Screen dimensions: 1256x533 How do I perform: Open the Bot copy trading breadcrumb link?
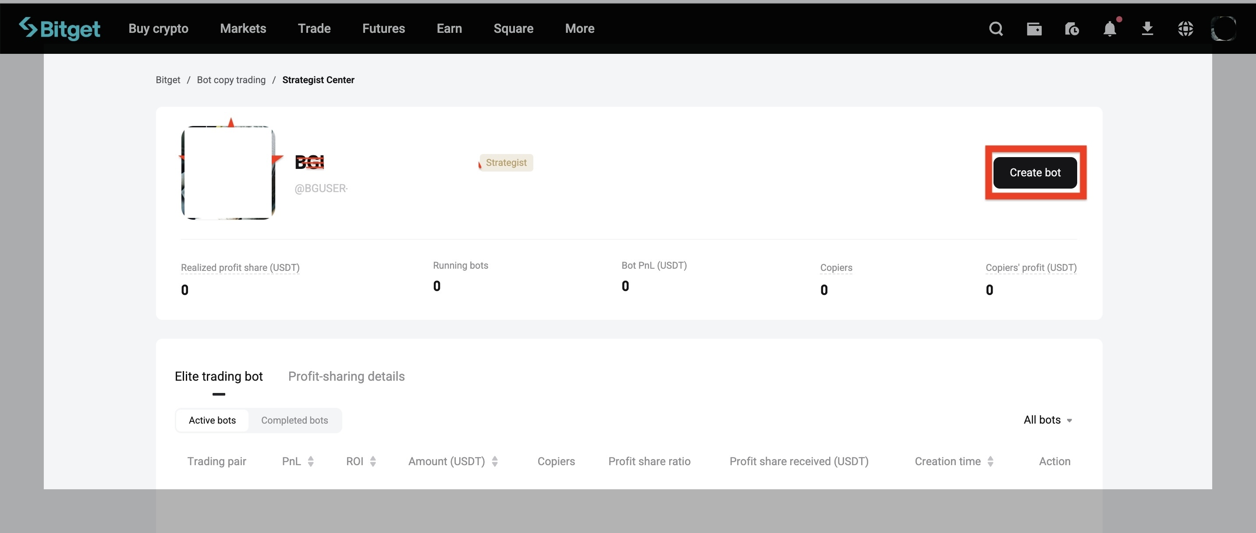tap(231, 79)
